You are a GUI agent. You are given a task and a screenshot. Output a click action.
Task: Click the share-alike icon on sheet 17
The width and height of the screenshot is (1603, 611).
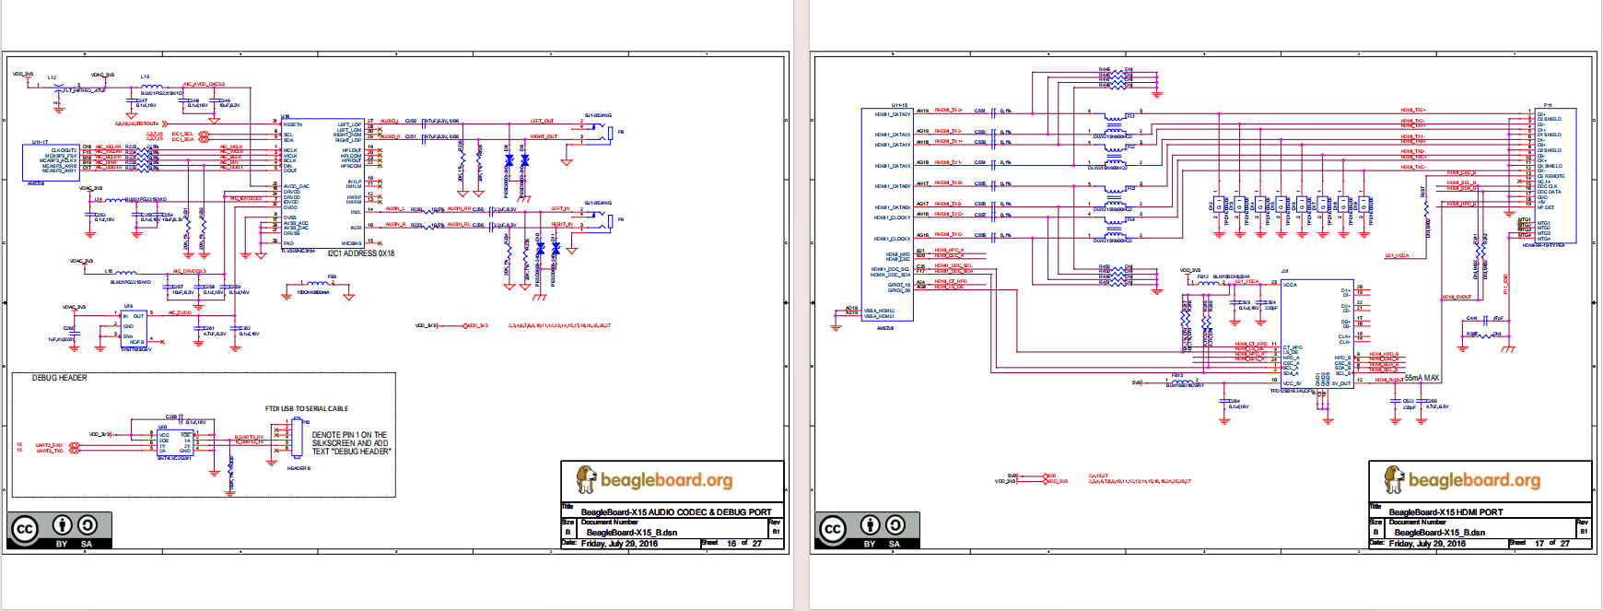point(895,525)
